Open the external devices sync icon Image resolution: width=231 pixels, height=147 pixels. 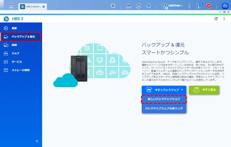[x=138, y=6]
